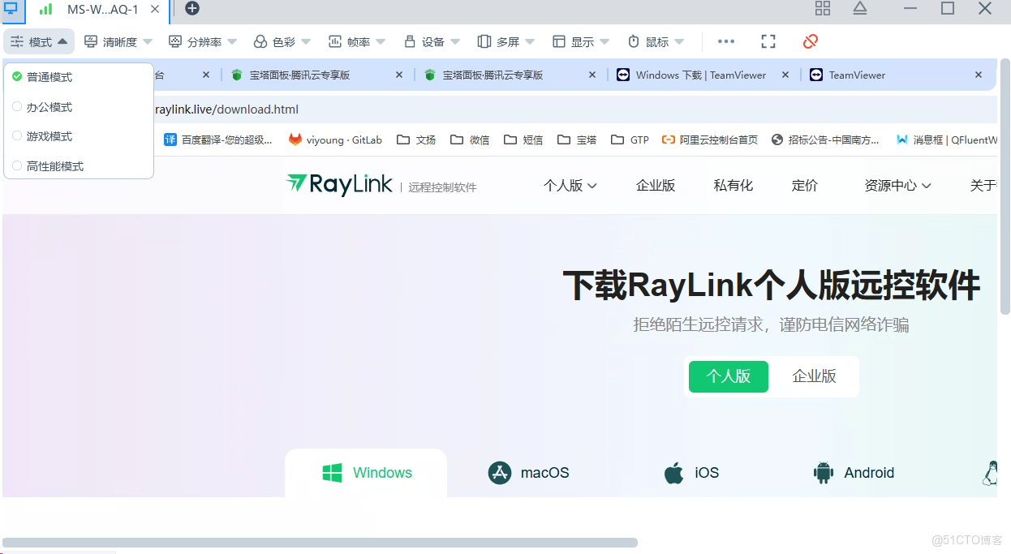Switch to the Windows 下载 | TeamViewer tab
This screenshot has width=1011, height=554.
703,75
